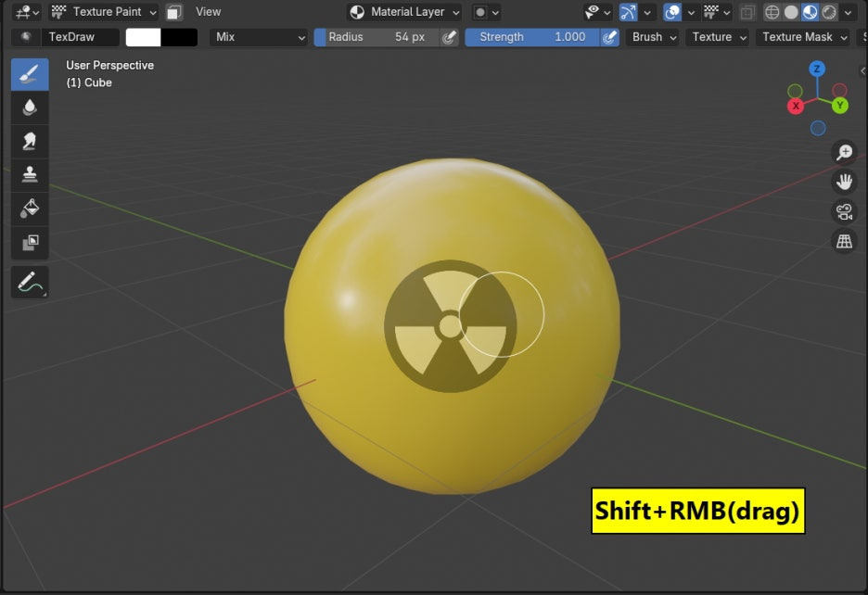Click the blue Z axis gizmo

click(x=817, y=70)
